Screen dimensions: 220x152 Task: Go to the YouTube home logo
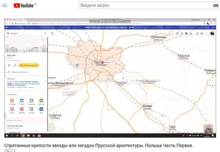23,6
